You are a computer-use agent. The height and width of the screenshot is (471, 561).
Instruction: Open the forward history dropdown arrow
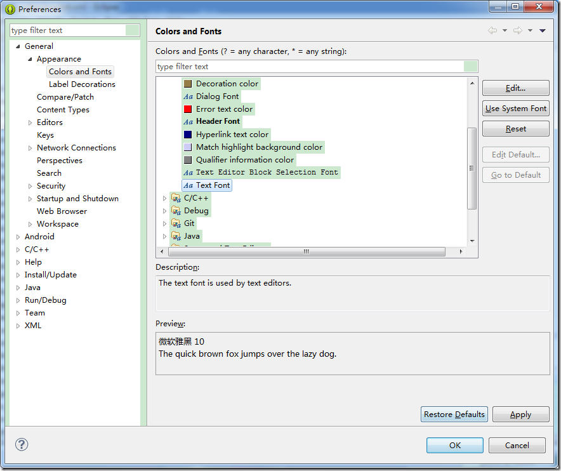tap(531, 30)
